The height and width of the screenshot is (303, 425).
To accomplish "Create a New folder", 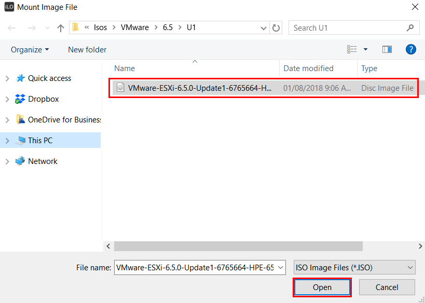I will (x=87, y=50).
